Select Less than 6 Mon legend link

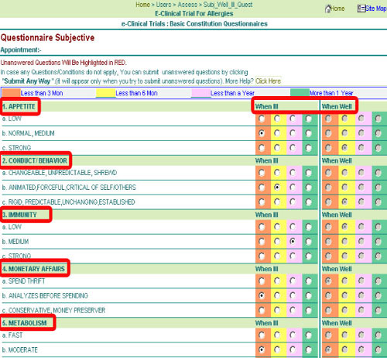(136, 93)
